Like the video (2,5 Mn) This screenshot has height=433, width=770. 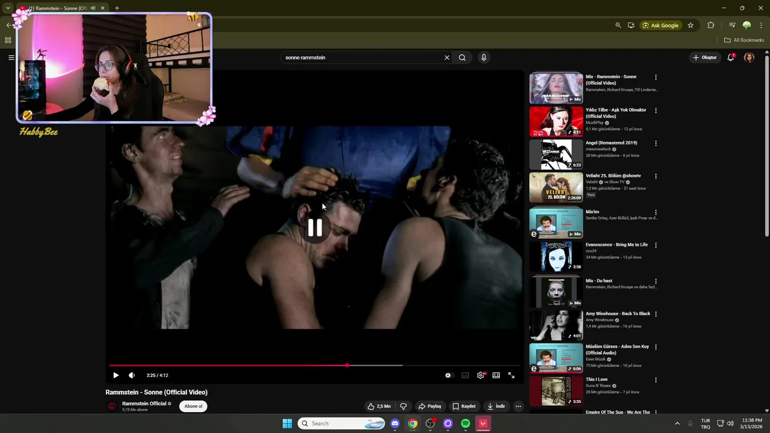(379, 407)
